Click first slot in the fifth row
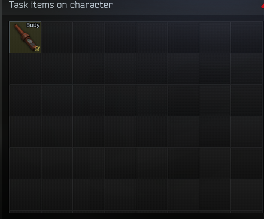 [25, 163]
